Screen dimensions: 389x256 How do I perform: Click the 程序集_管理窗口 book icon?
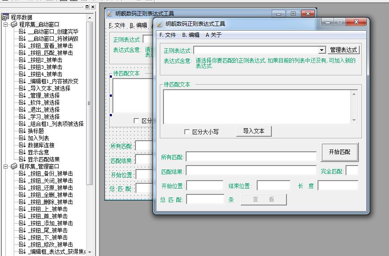click(14, 166)
